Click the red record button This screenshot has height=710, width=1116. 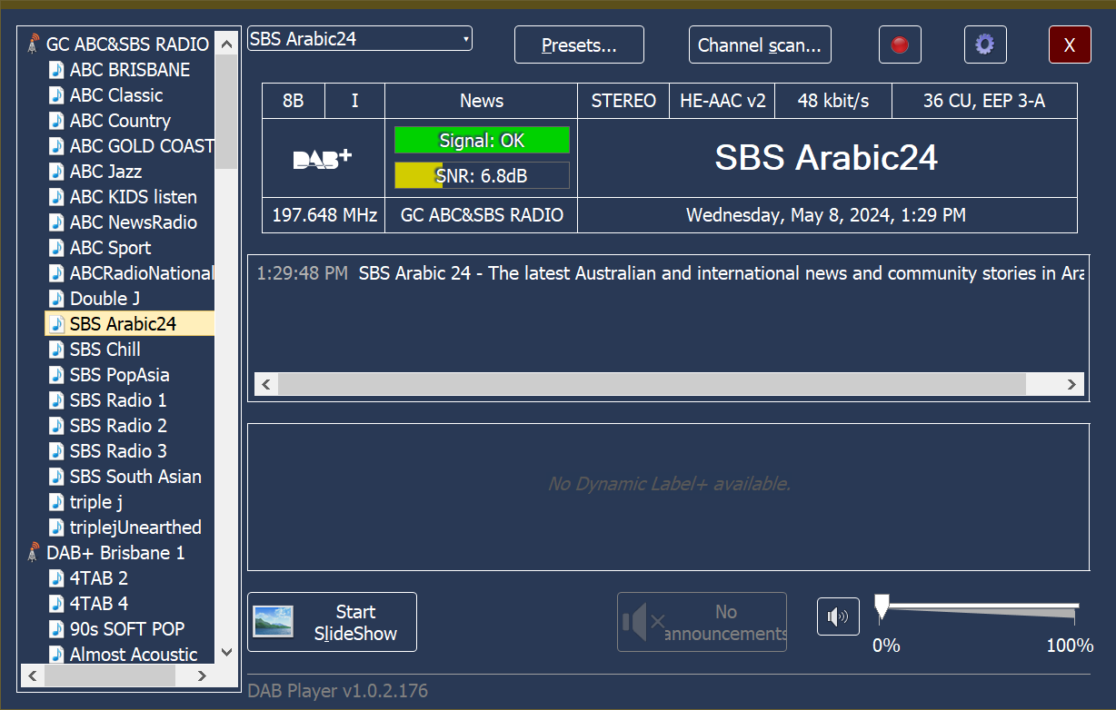pyautogui.click(x=900, y=44)
